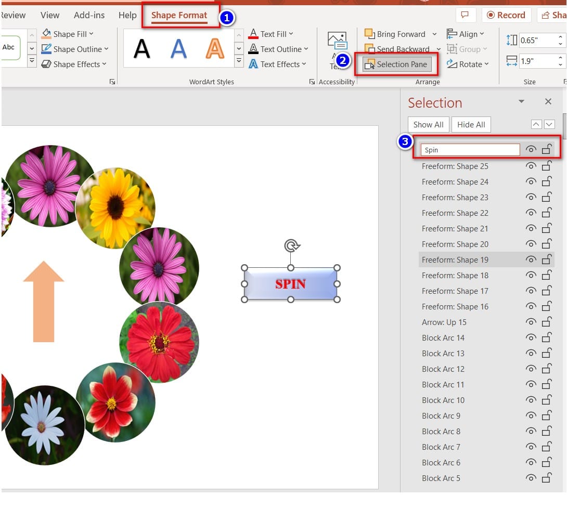The image size is (567, 520).
Task: Click the Text Fill icon
Action: [x=253, y=34]
